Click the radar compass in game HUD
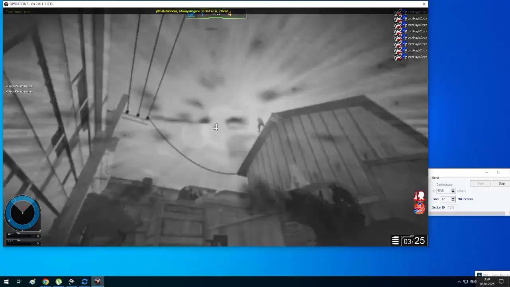The width and height of the screenshot is (510, 287). coord(22,213)
